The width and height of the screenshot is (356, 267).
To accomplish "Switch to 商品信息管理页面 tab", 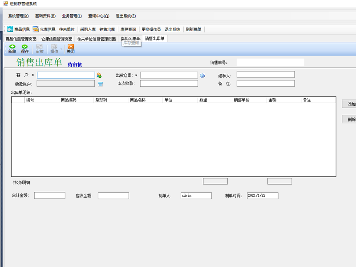I will point(21,39).
